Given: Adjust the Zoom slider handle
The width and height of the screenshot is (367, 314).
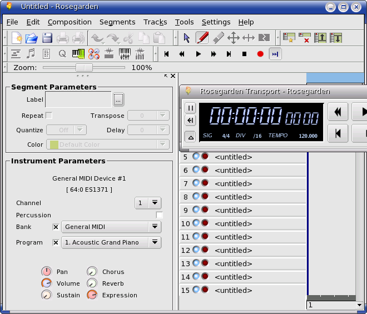Looking at the screenshot, I should (84, 68).
